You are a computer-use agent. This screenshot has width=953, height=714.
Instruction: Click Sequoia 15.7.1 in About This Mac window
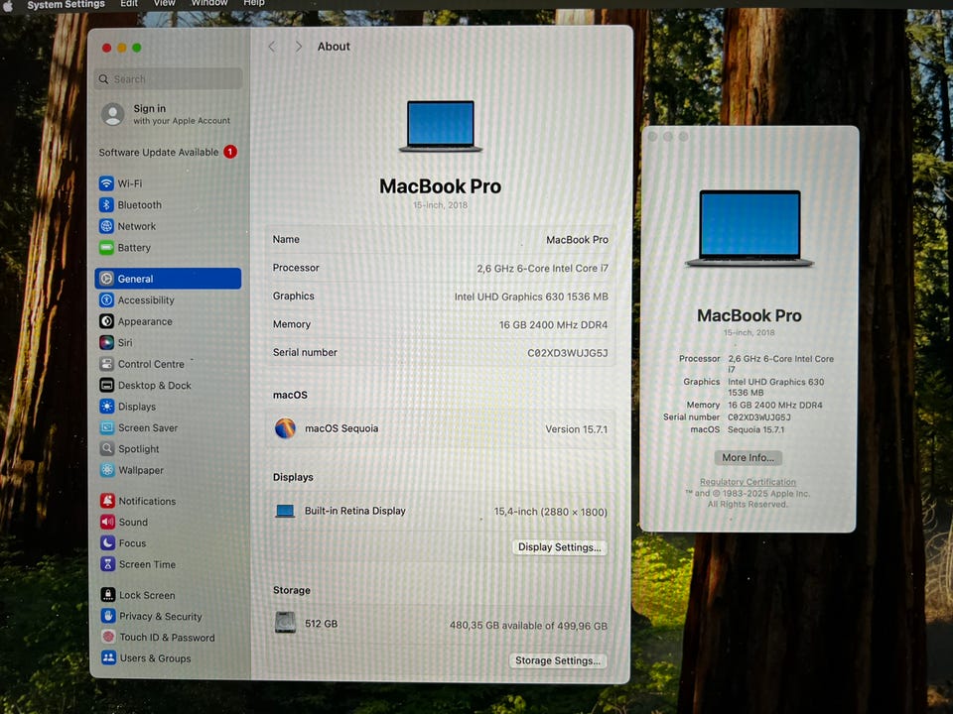pyautogui.click(x=756, y=429)
